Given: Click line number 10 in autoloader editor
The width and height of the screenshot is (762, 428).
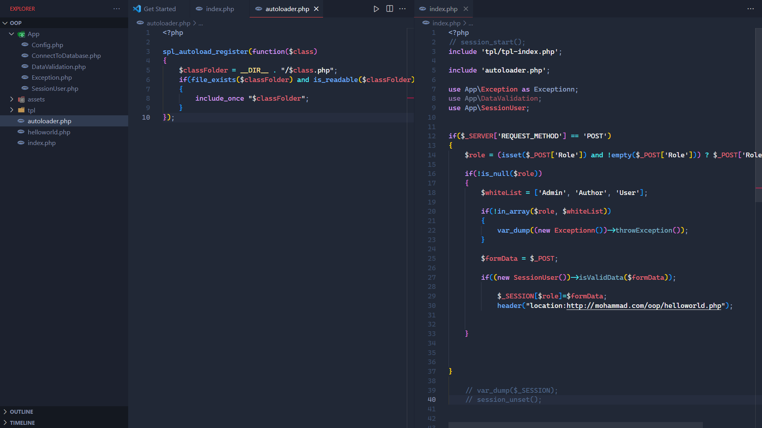Looking at the screenshot, I should 146,117.
